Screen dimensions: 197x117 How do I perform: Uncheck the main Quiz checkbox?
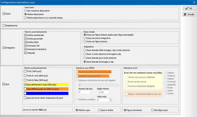click(x=4, y=84)
